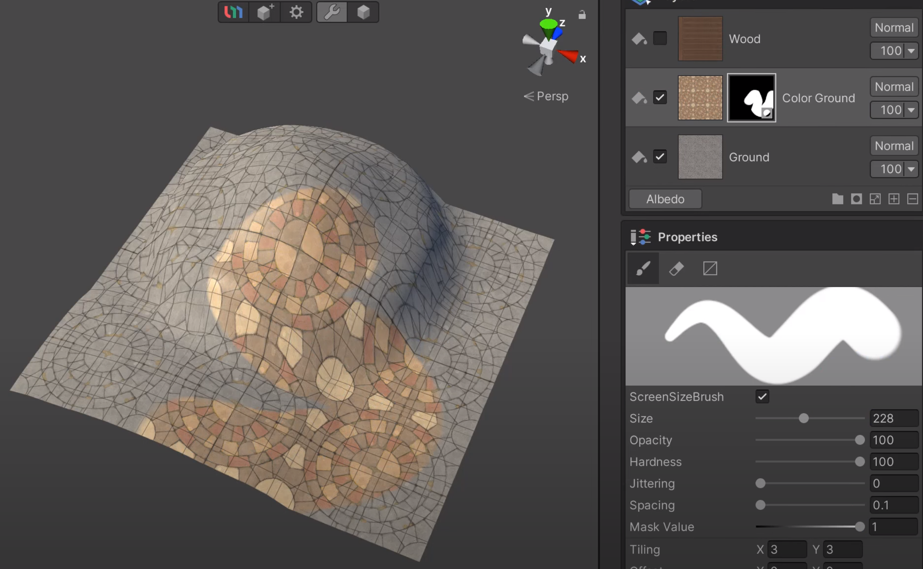Open the Wood layer opacity dropdown arrow
The width and height of the screenshot is (923, 569).
(911, 51)
